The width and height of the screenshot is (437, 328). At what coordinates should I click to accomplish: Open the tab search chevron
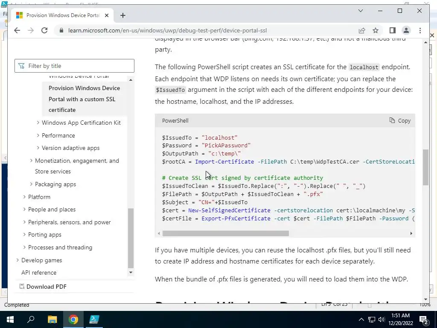[x=360, y=11]
